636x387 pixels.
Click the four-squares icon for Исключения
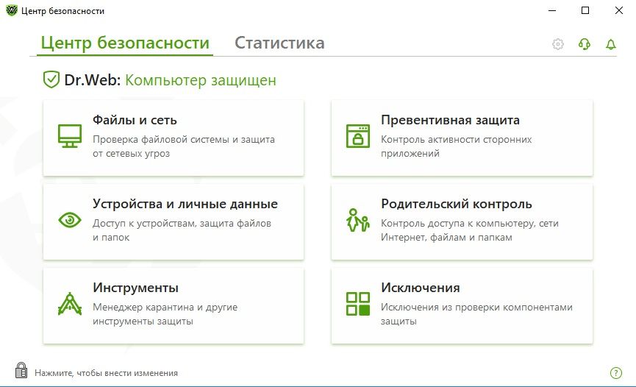click(x=358, y=304)
